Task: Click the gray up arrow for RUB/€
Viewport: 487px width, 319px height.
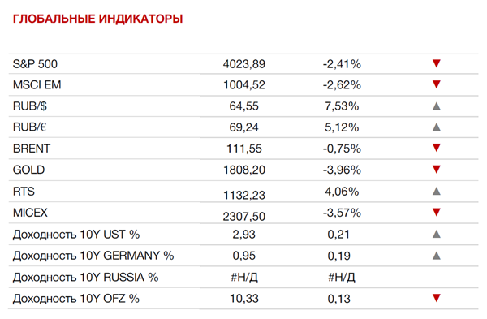Action: pos(437,127)
